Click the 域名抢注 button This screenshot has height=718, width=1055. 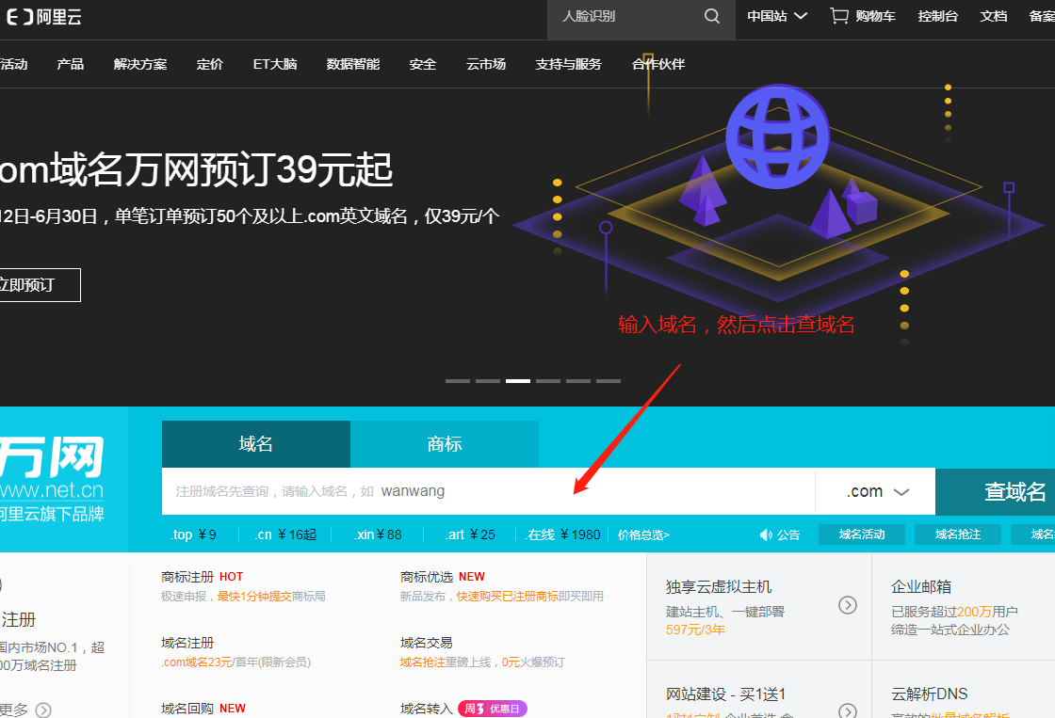[958, 535]
